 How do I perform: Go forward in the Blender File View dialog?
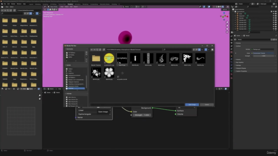[95, 50]
